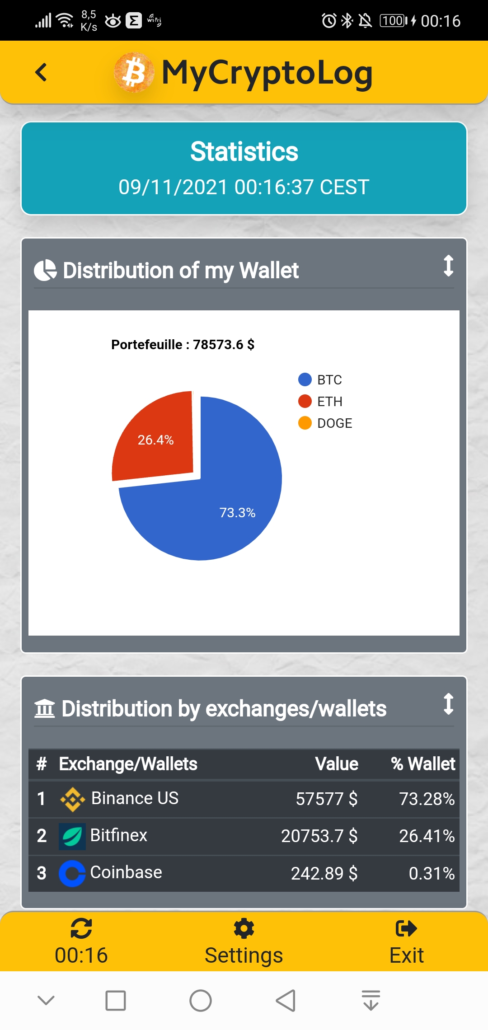The width and height of the screenshot is (488, 1030).
Task: Sort by the Value column header
Action: pyautogui.click(x=337, y=764)
